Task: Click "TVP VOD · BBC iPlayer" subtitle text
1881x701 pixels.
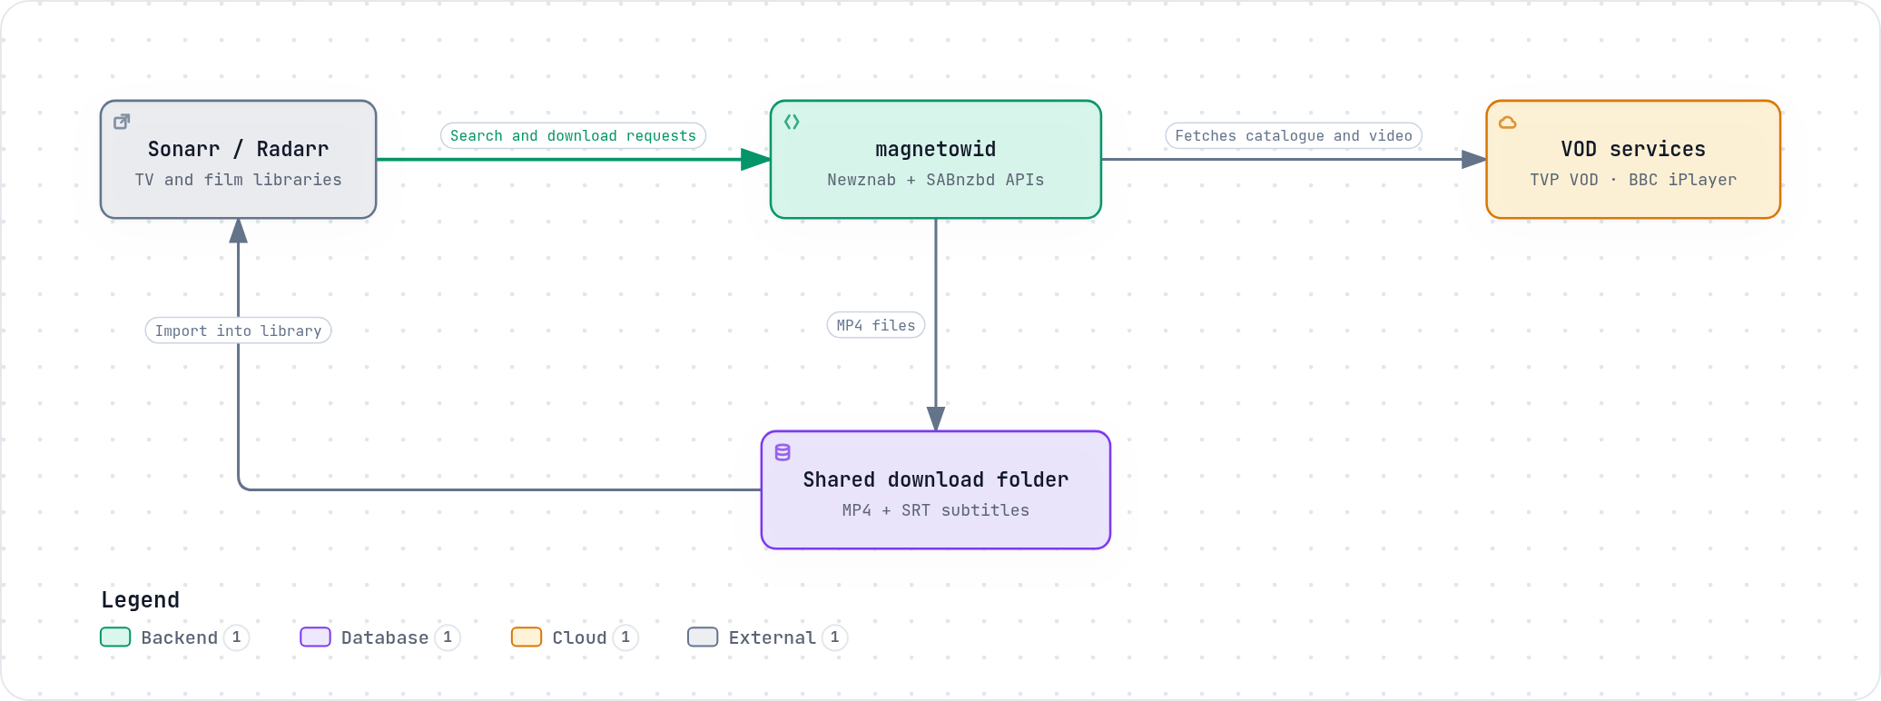Action: (1633, 180)
